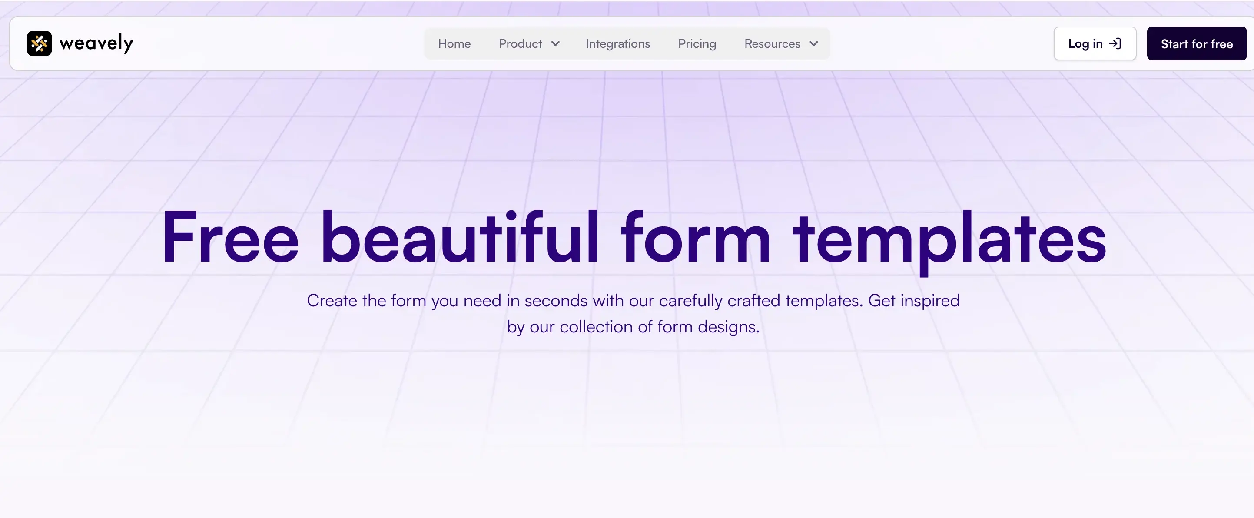The width and height of the screenshot is (1254, 518).
Task: Click the arrow icon inside the Log in button
Action: click(x=1115, y=43)
